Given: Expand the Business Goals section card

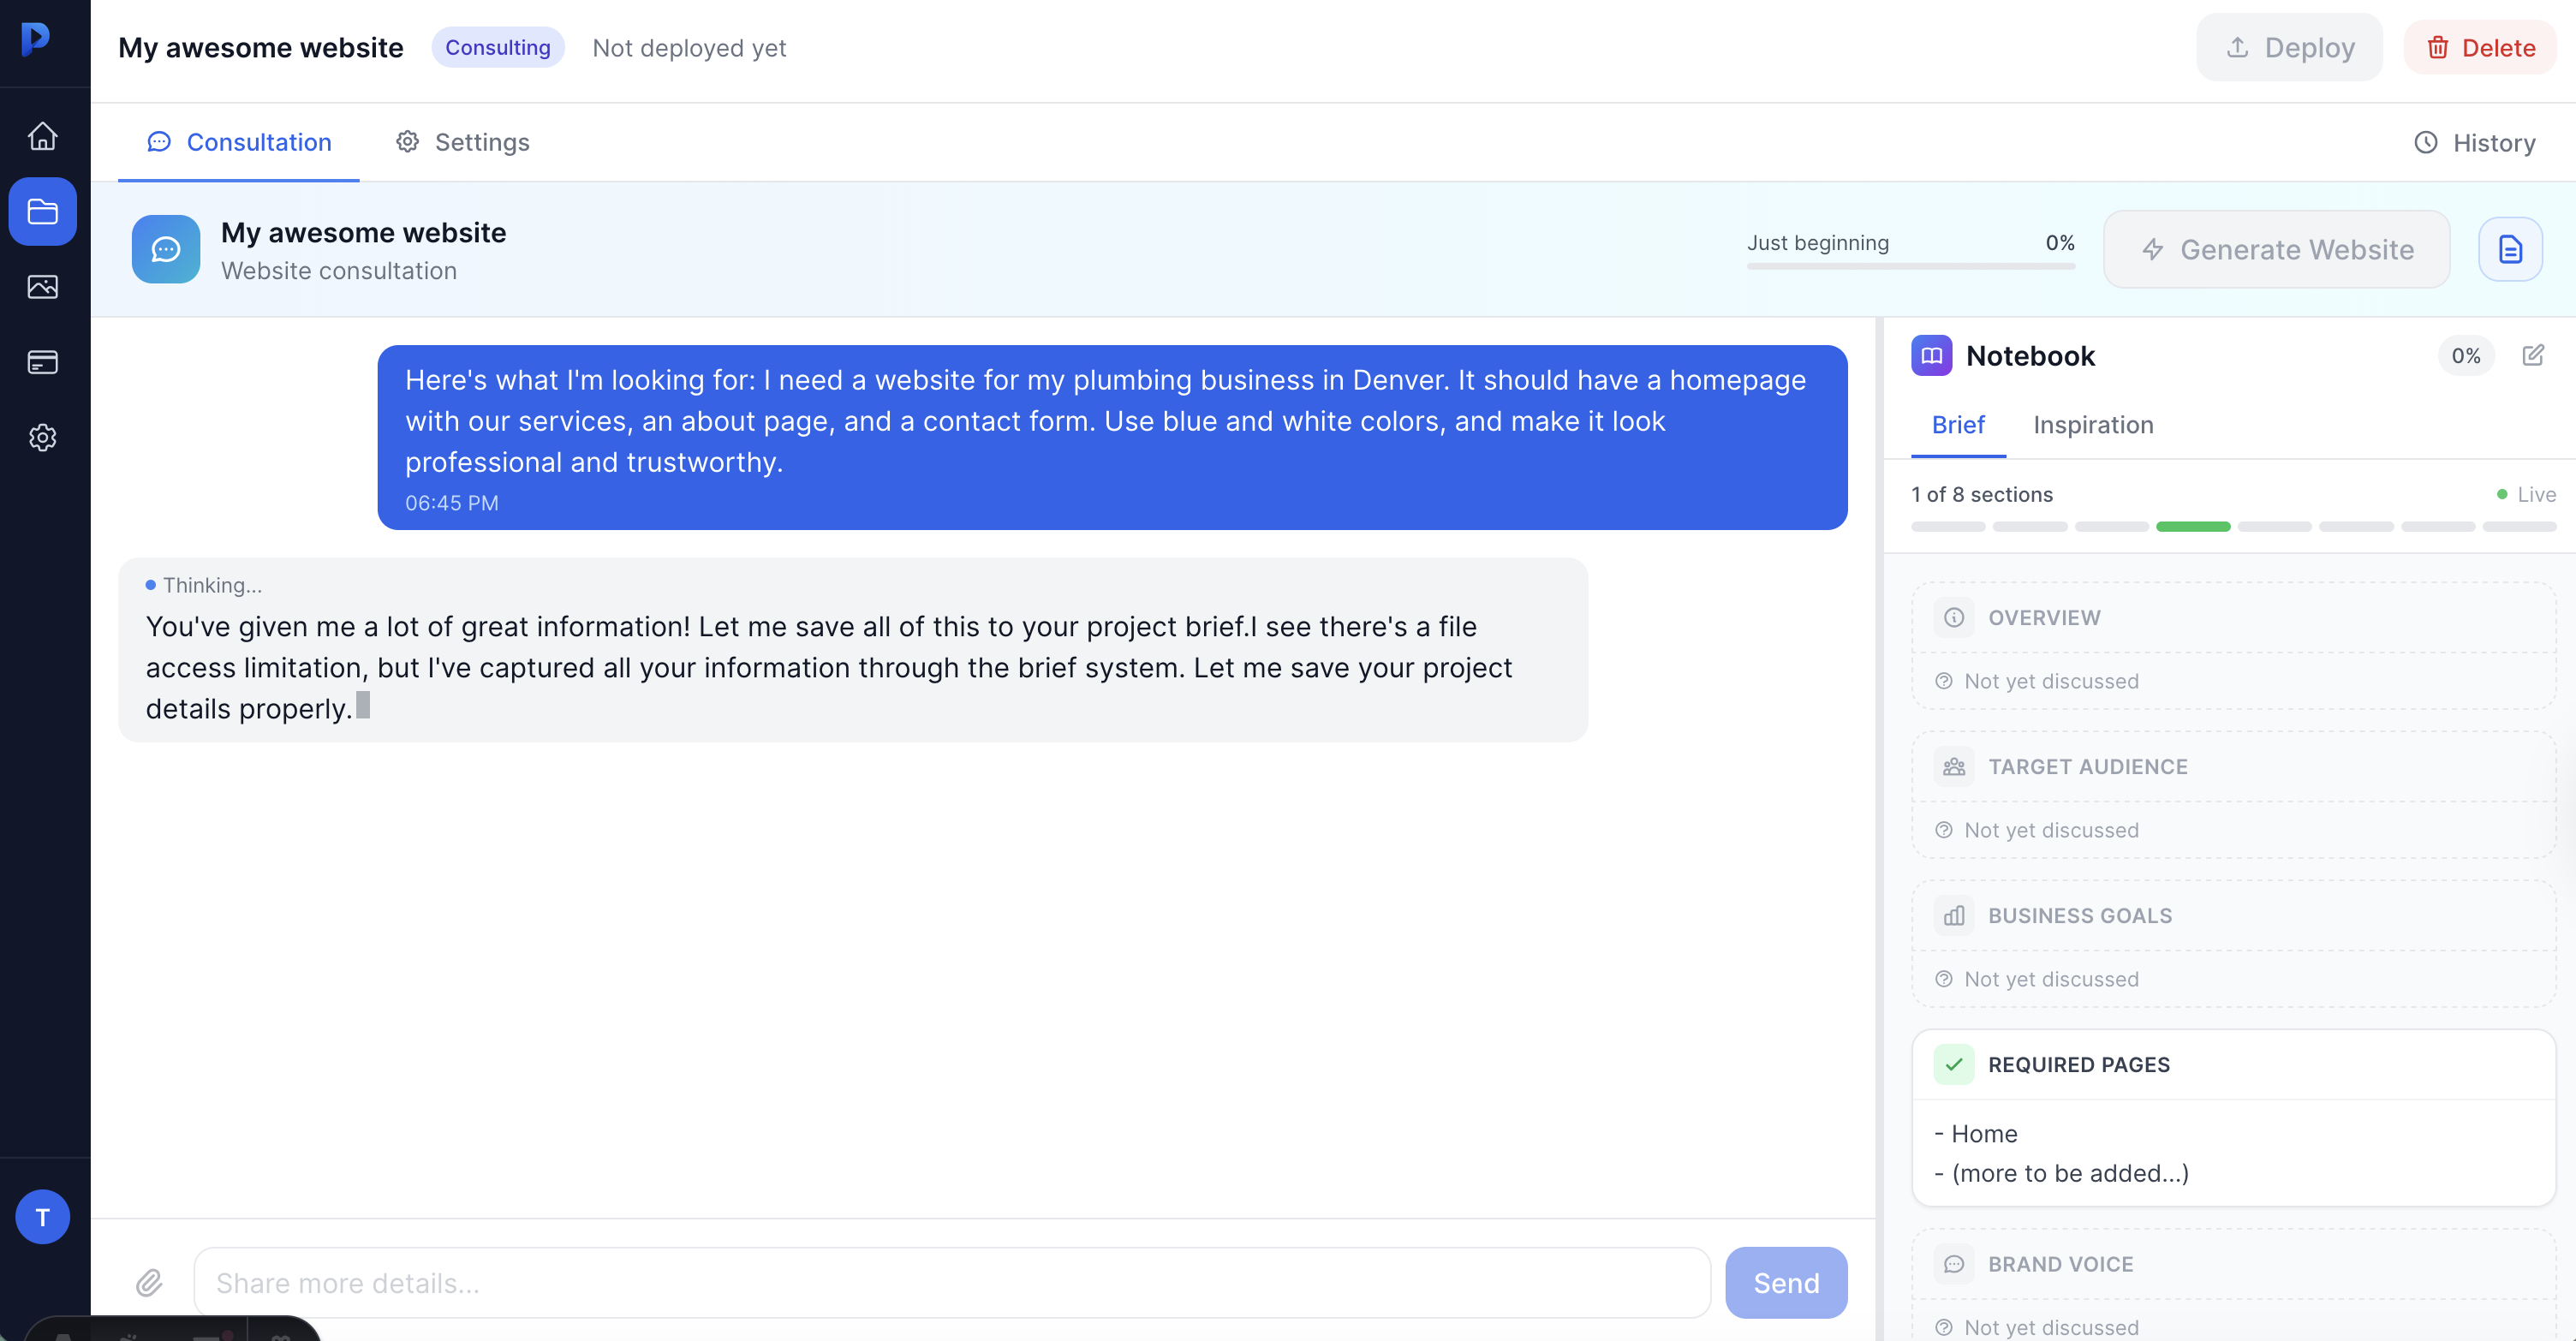Looking at the screenshot, I should click(2233, 916).
